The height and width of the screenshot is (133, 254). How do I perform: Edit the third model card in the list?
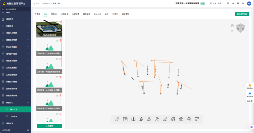57,59
